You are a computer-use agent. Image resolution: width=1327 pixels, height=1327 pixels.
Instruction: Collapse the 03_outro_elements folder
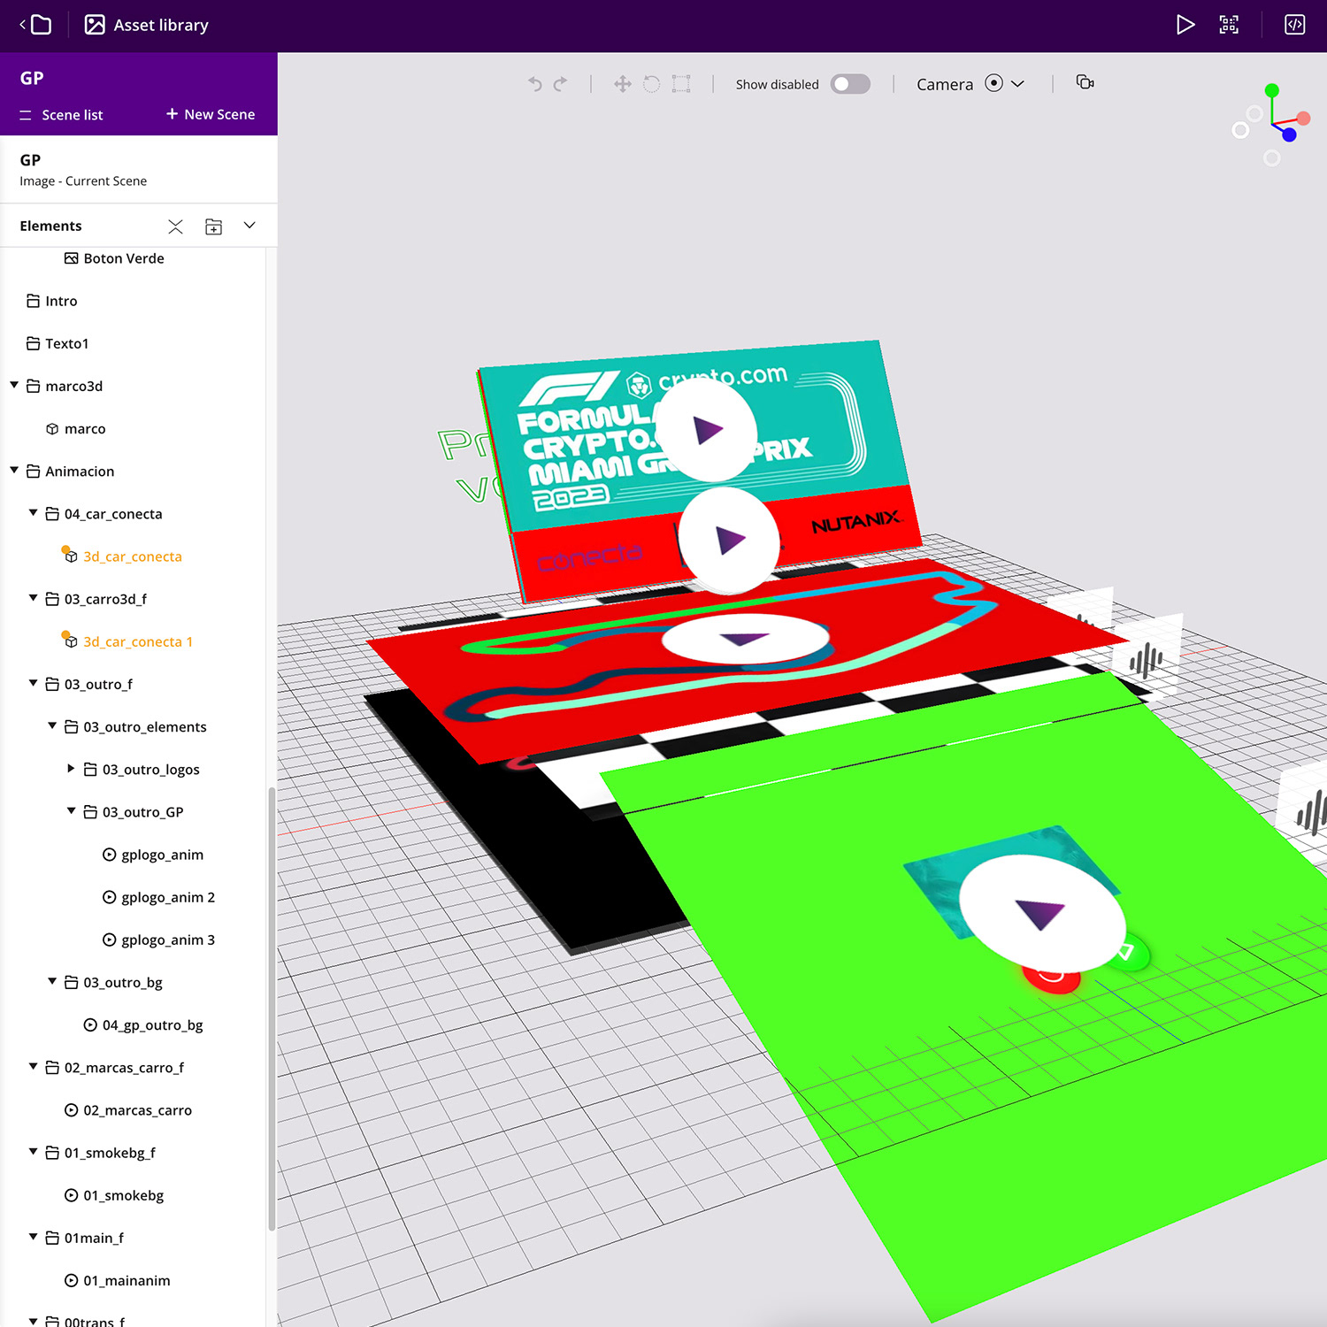(52, 725)
